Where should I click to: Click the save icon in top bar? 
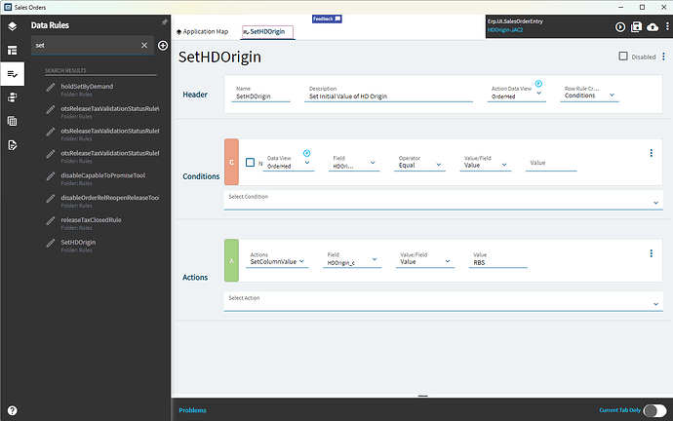point(637,27)
